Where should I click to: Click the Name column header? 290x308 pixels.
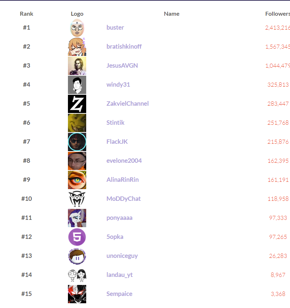172,14
